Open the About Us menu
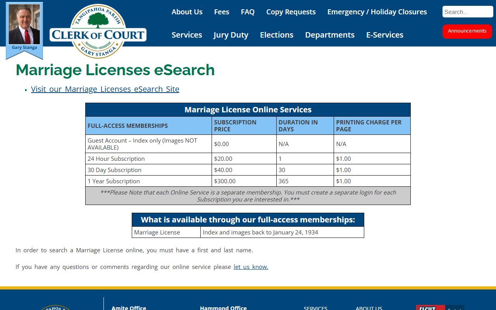Image resolution: width=496 pixels, height=310 pixels. [x=187, y=12]
